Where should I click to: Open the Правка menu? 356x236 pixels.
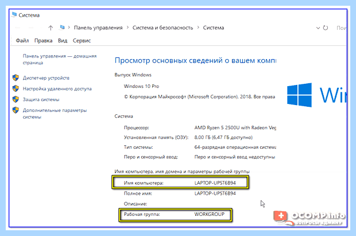tap(43, 40)
